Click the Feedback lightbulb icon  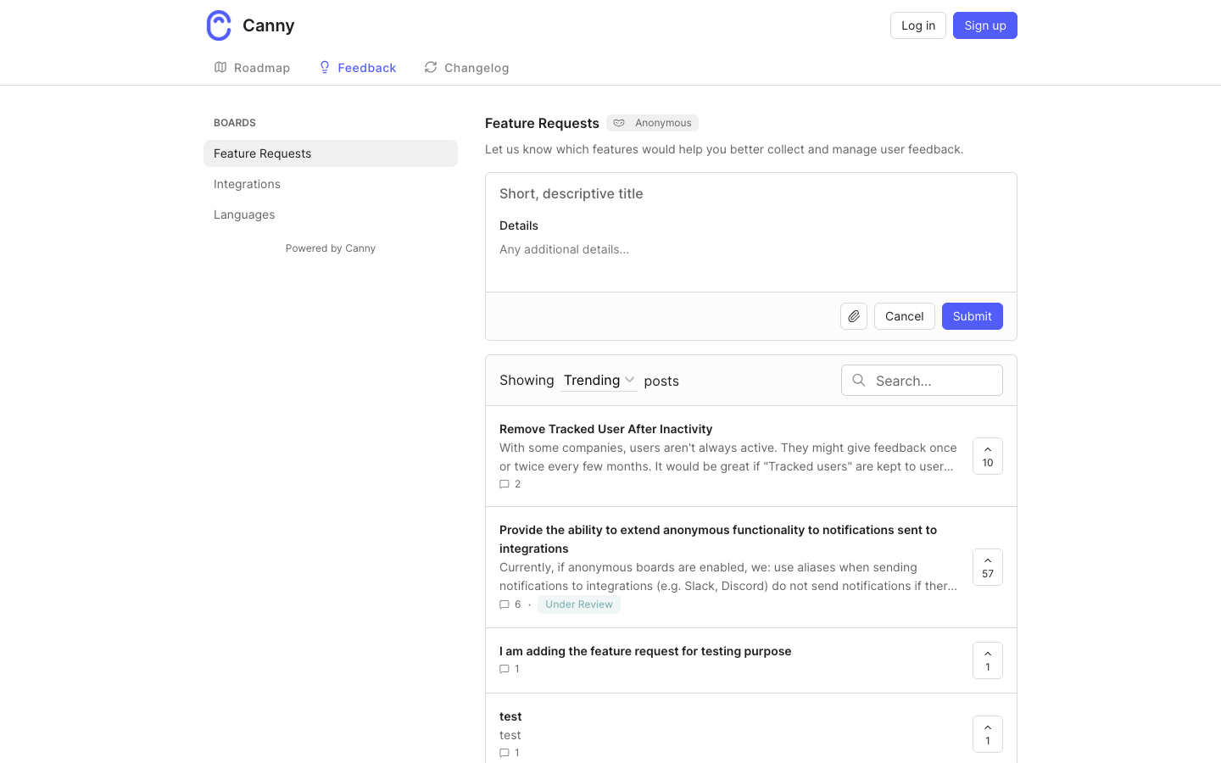coord(325,67)
